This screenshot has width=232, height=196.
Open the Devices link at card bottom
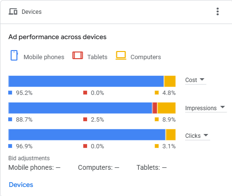coord(21,185)
